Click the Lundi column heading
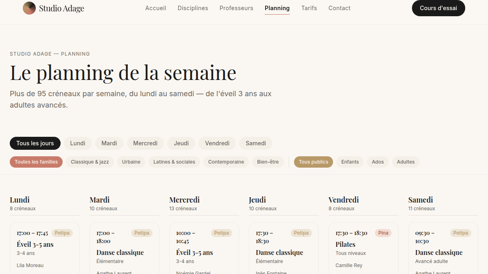The width and height of the screenshot is (488, 274). 20,200
